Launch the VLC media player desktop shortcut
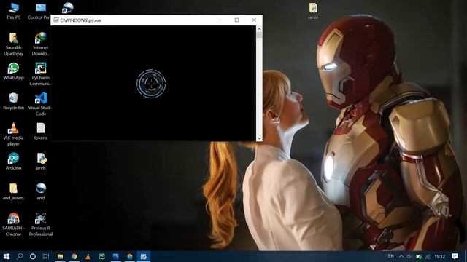 [13, 134]
